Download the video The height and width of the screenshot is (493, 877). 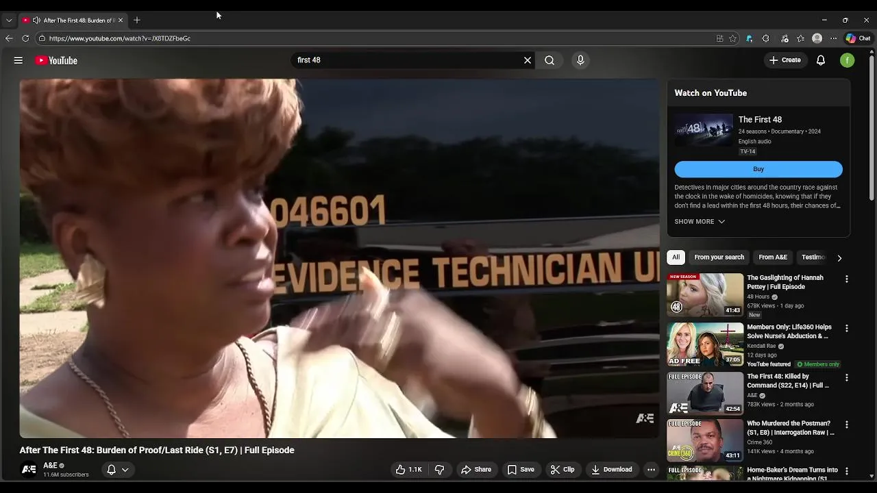point(612,470)
